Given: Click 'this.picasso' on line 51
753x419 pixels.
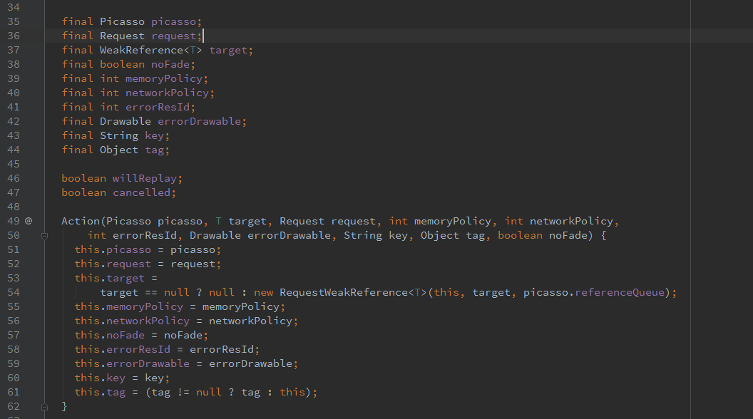Looking at the screenshot, I should click(x=113, y=249).
